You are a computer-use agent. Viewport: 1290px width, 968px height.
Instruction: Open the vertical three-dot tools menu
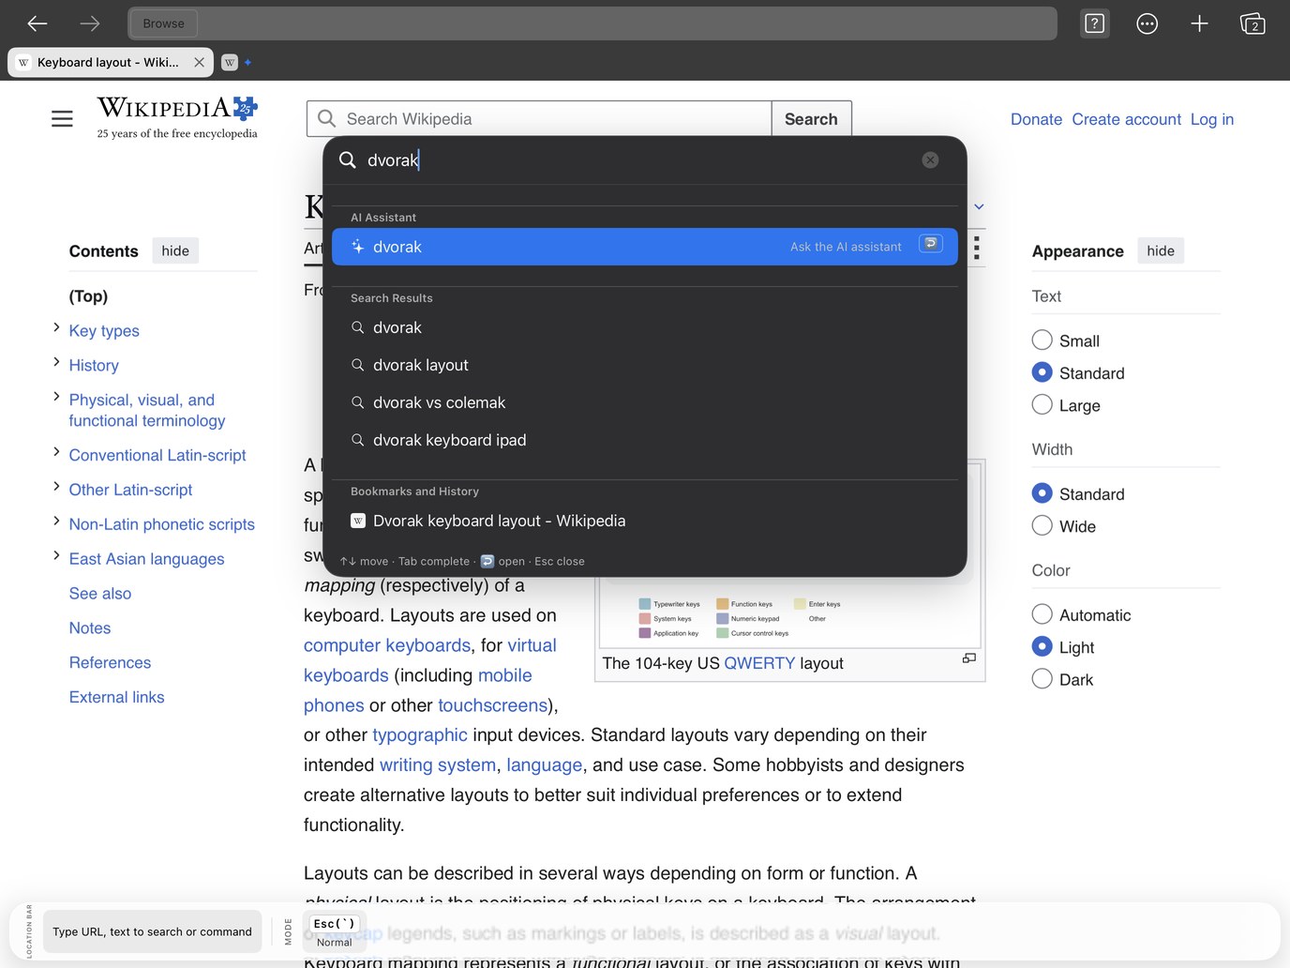point(977,248)
